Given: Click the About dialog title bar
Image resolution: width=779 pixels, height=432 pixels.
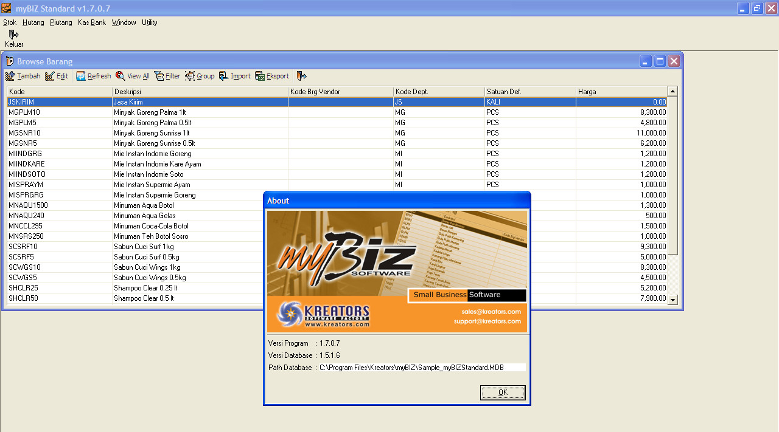Looking at the screenshot, I should pos(397,201).
